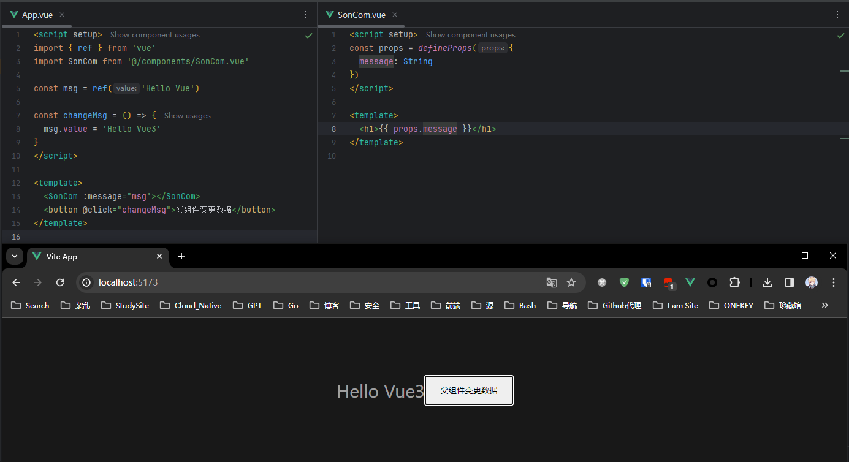This screenshot has height=462, width=849.
Task: Open the 博客 bookmark folder
Action: 324,305
